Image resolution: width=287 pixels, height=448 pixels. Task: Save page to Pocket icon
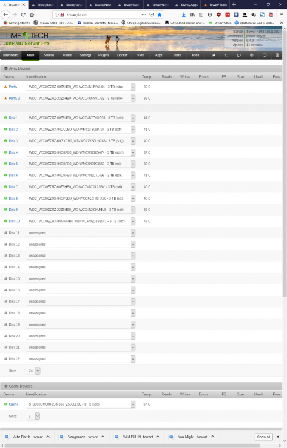[152, 14]
